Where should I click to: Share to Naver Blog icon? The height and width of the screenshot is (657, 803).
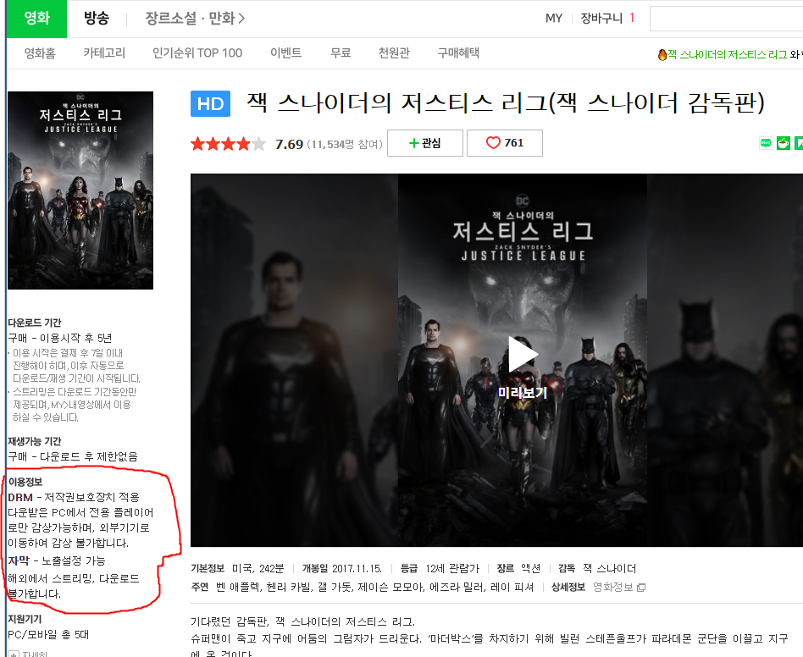coord(765,143)
